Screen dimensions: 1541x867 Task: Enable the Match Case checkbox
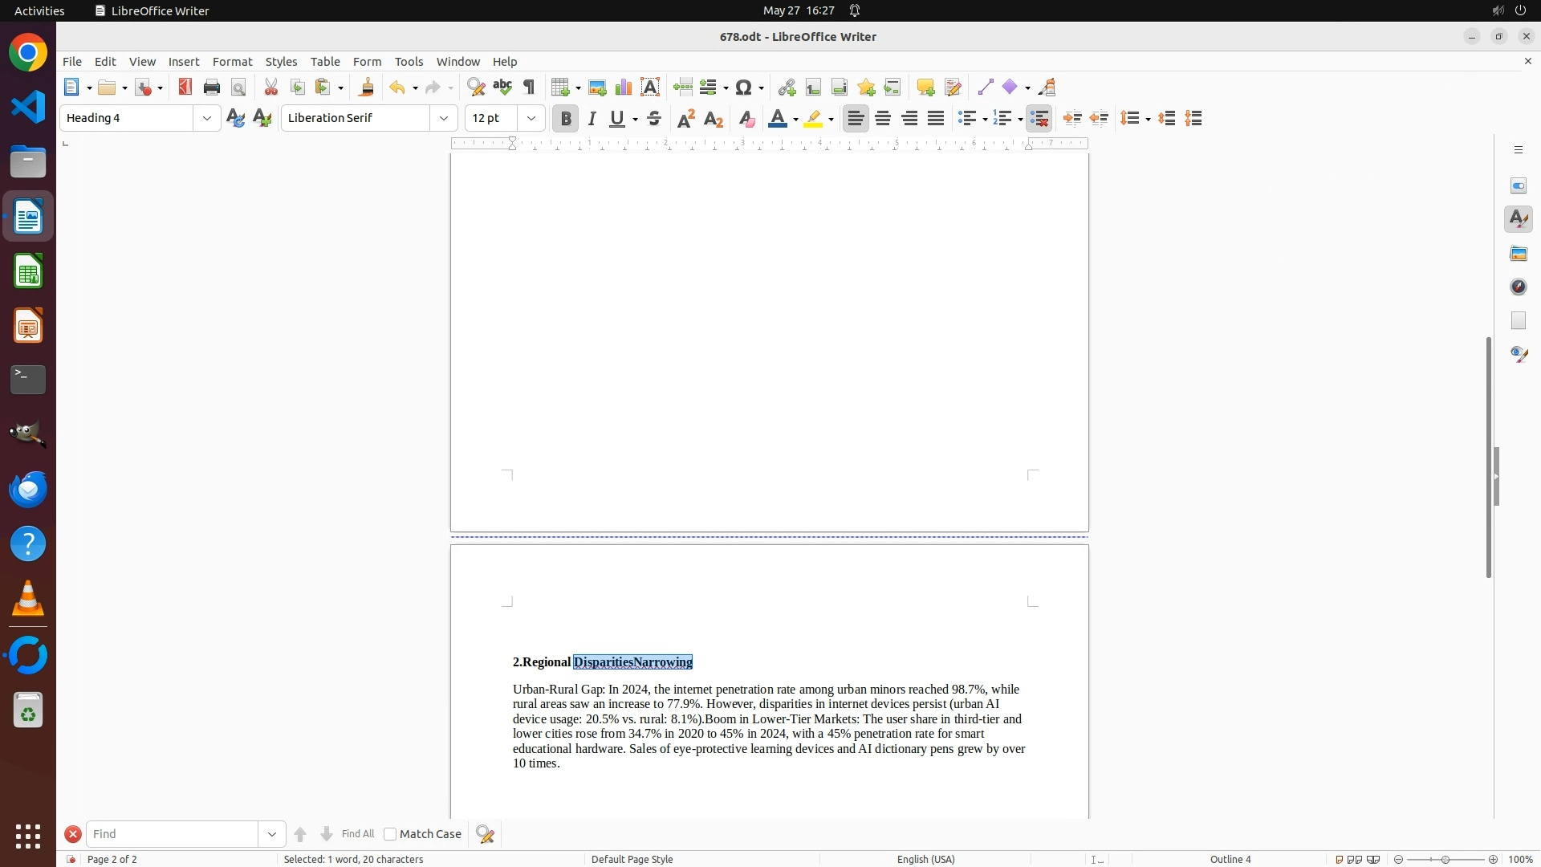tap(390, 834)
